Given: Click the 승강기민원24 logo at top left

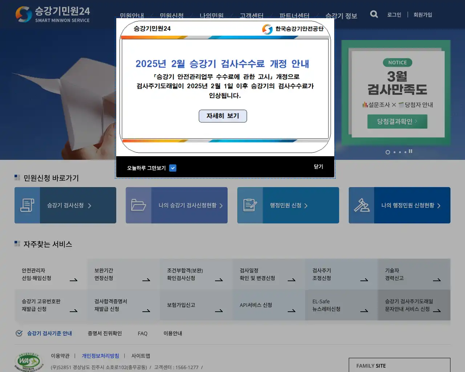Looking at the screenshot, I should point(53,14).
